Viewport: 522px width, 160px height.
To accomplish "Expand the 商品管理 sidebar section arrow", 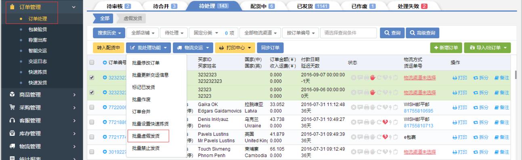I will (75, 95).
